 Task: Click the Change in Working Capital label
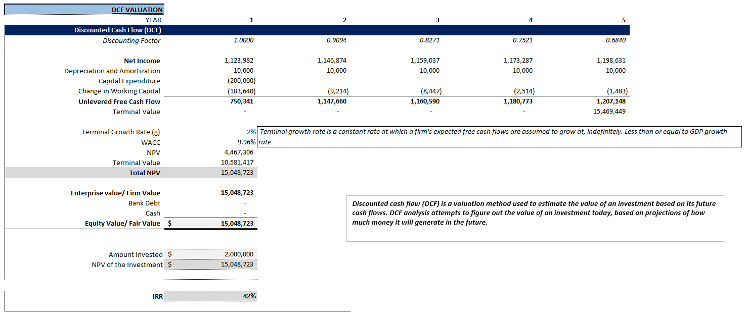pos(119,91)
